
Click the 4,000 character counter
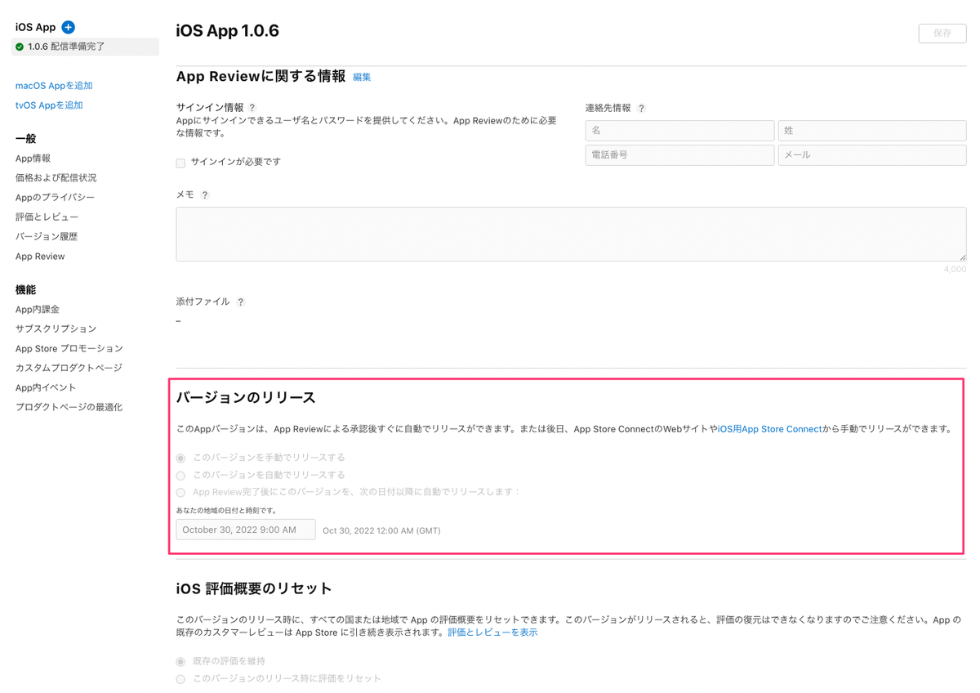(955, 269)
